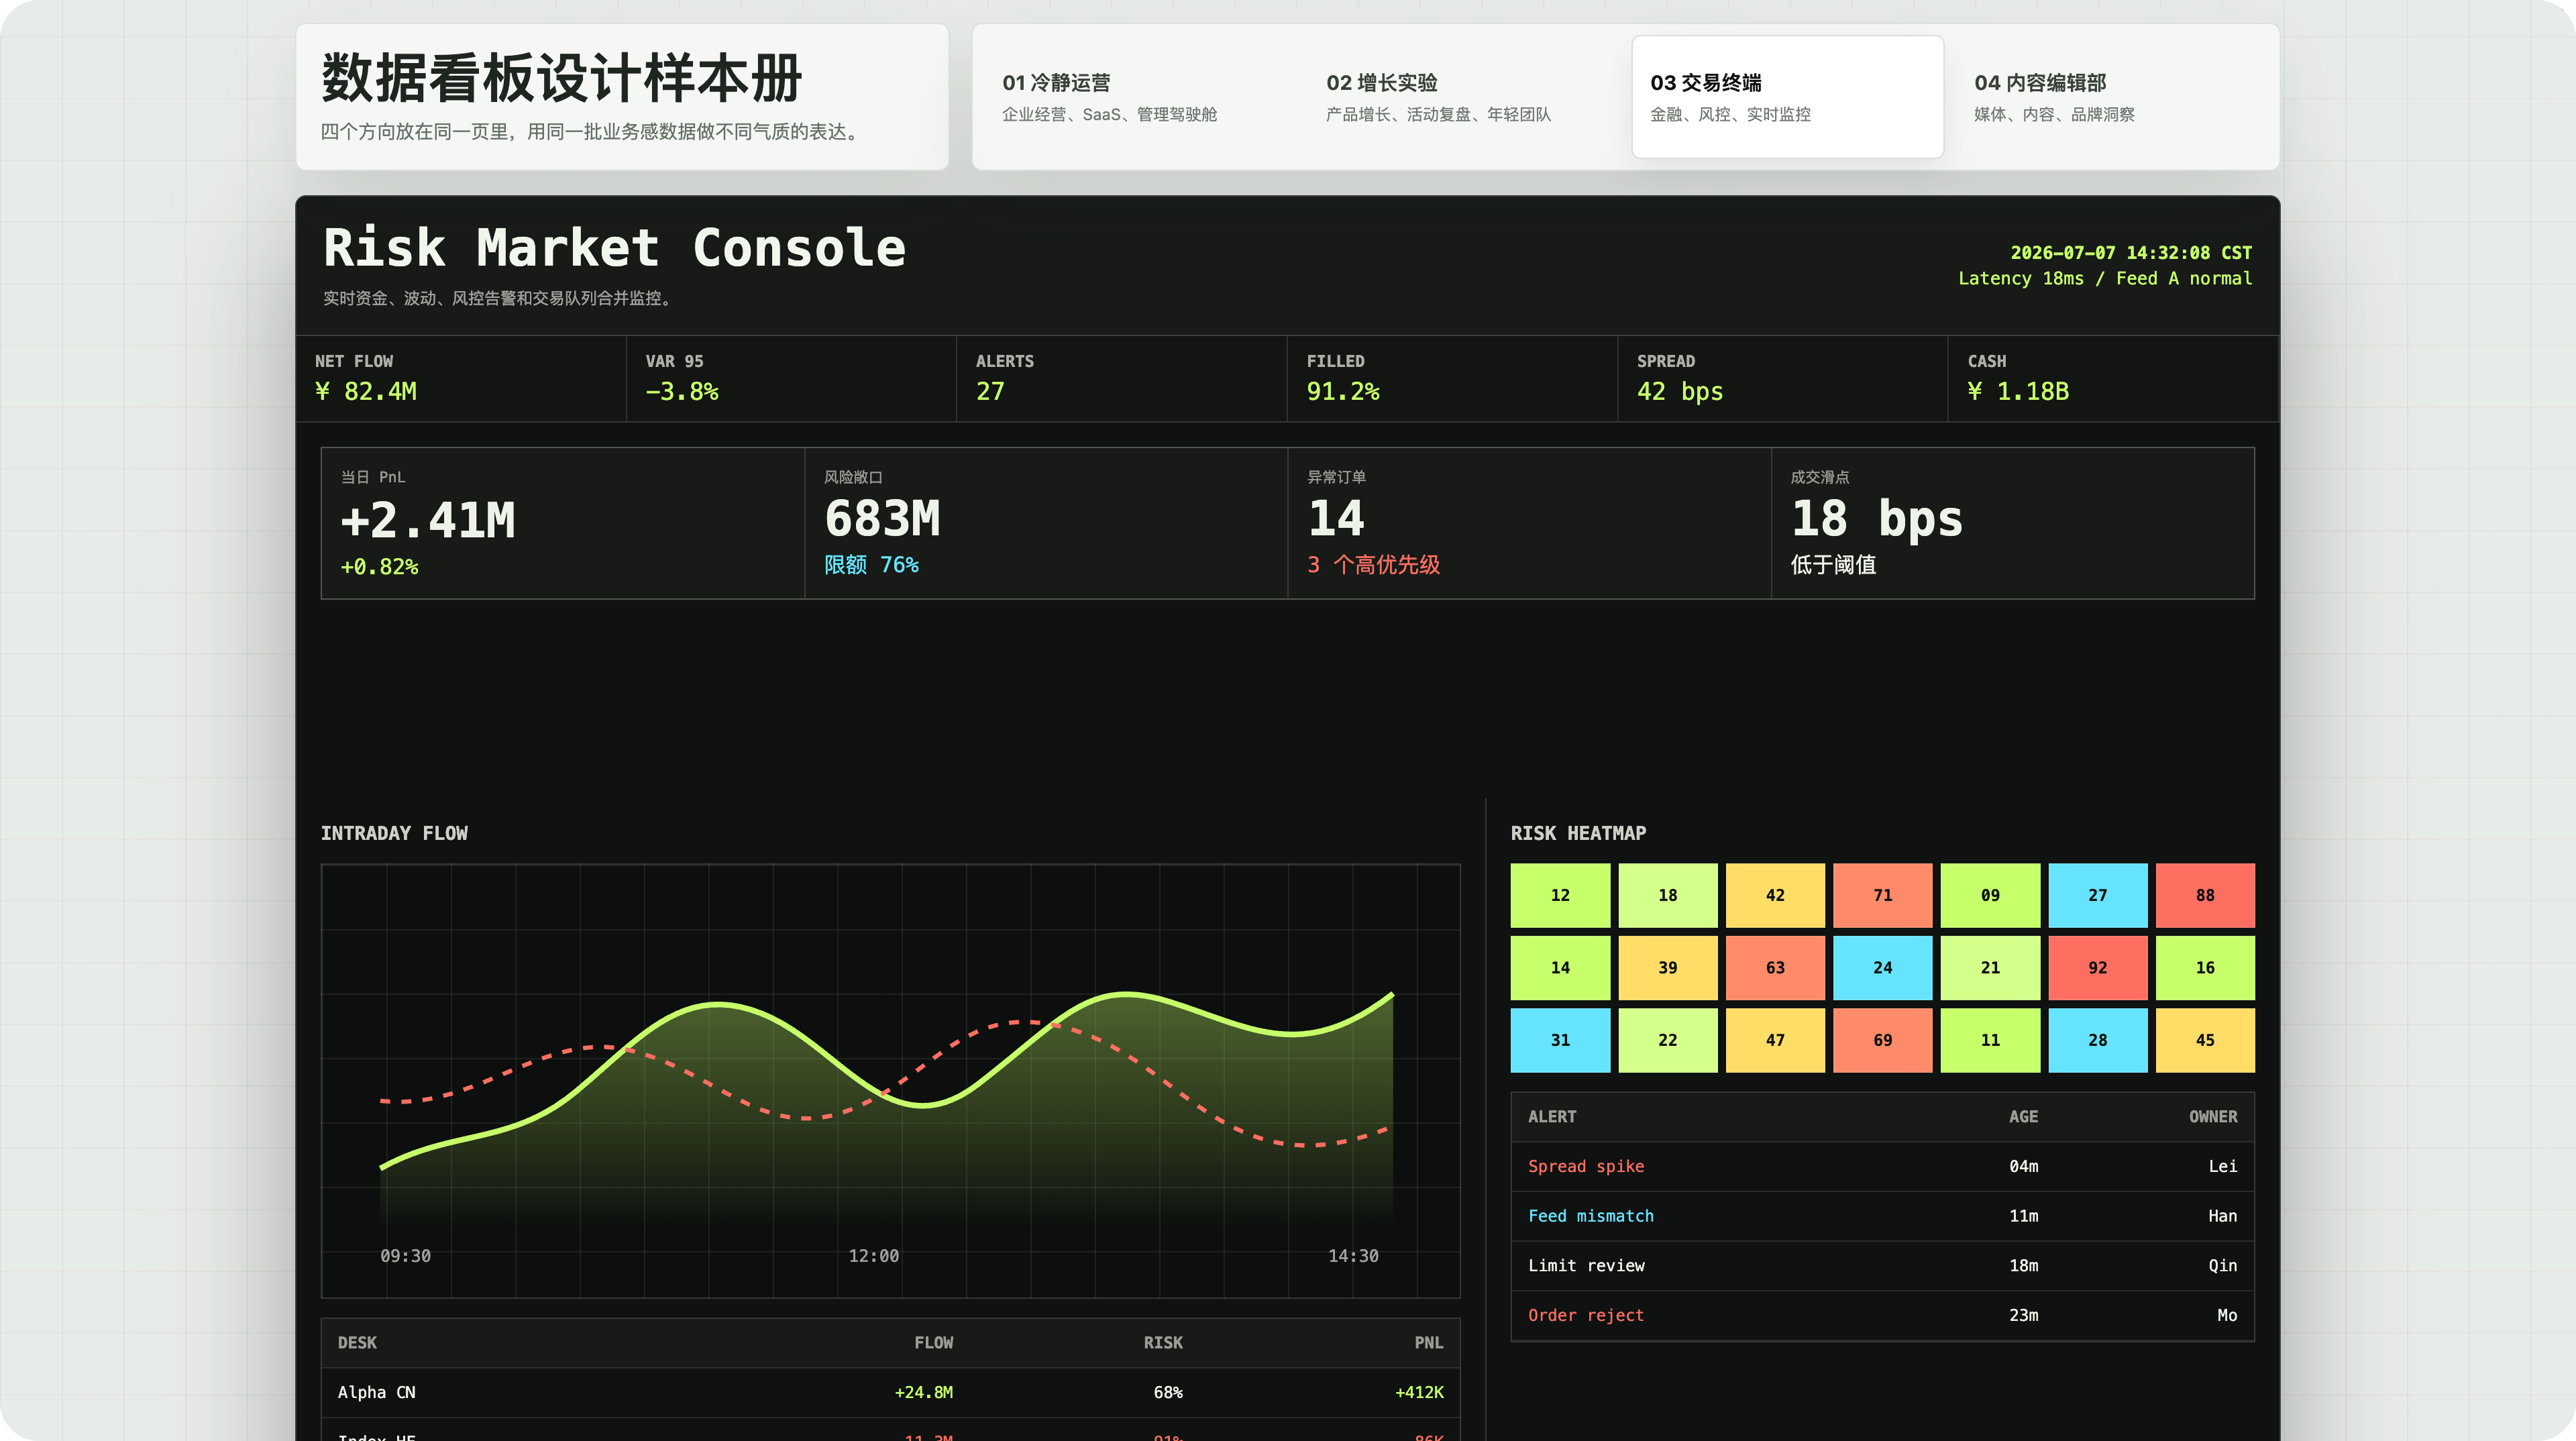This screenshot has width=2576, height=1441.
Task: Select the blue heatmap cell 24
Action: coord(1882,967)
